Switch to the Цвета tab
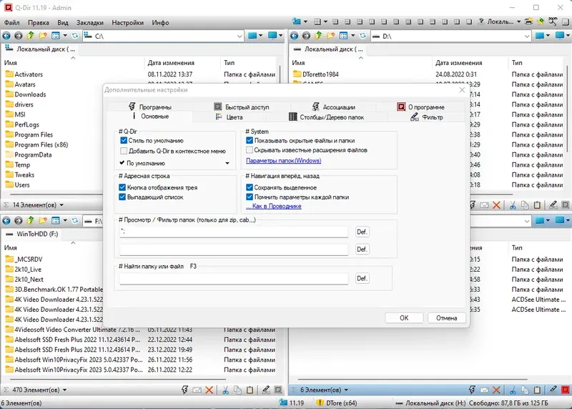 (x=229, y=117)
